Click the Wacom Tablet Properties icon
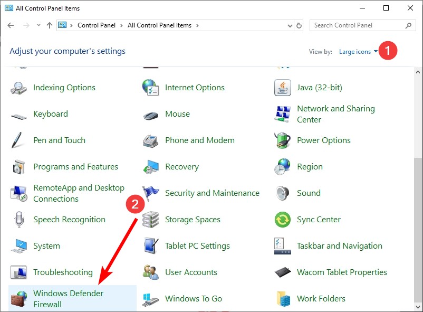Viewport: 423px width, 312px height. (283, 272)
